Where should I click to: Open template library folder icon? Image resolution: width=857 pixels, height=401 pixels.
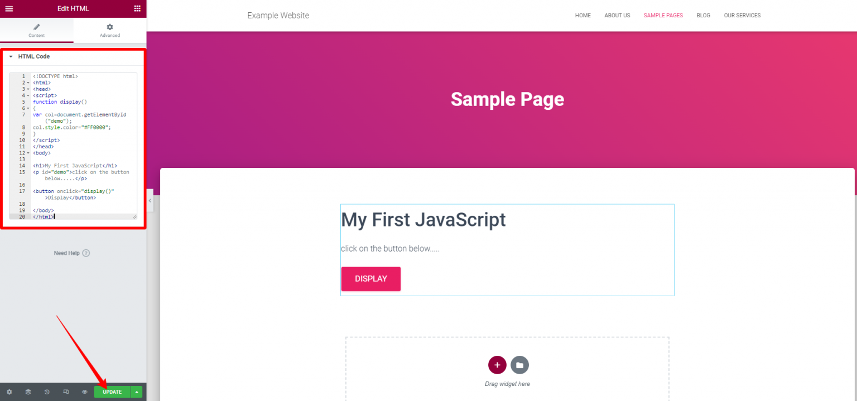pyautogui.click(x=519, y=365)
